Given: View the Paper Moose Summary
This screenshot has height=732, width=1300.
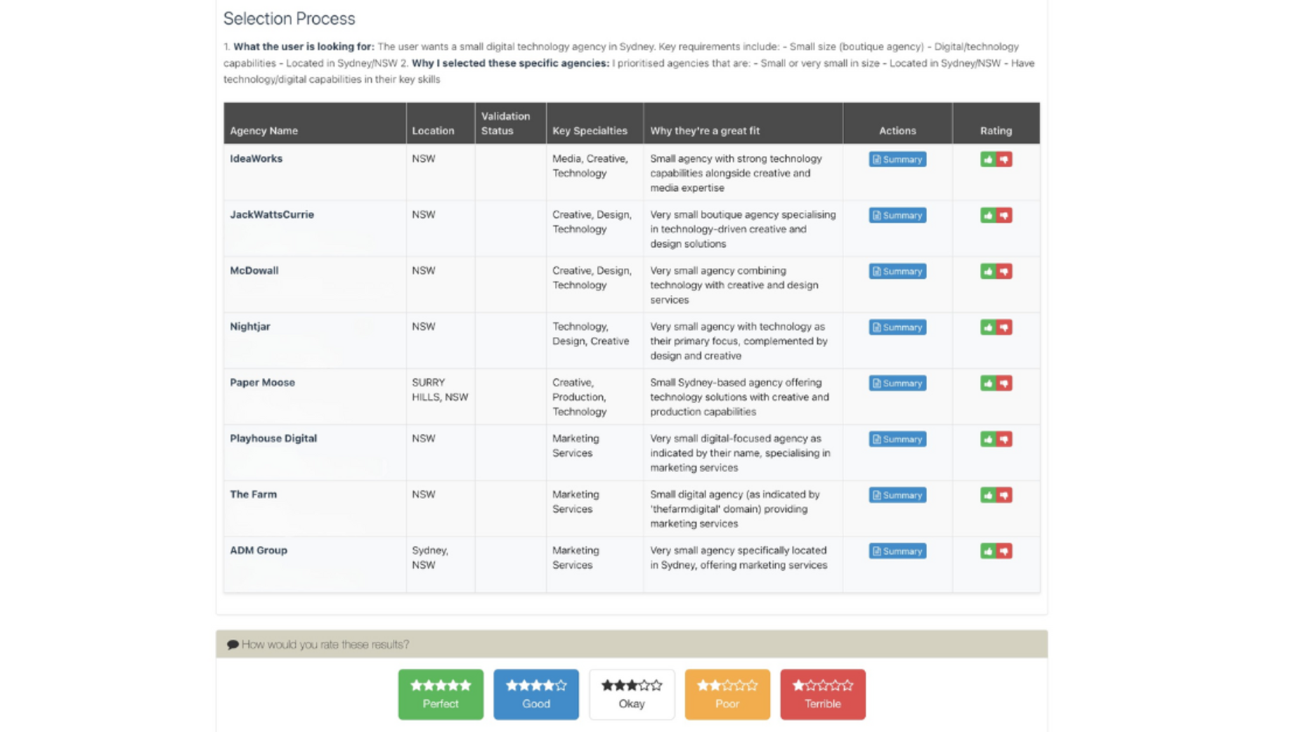Looking at the screenshot, I should pyautogui.click(x=897, y=384).
